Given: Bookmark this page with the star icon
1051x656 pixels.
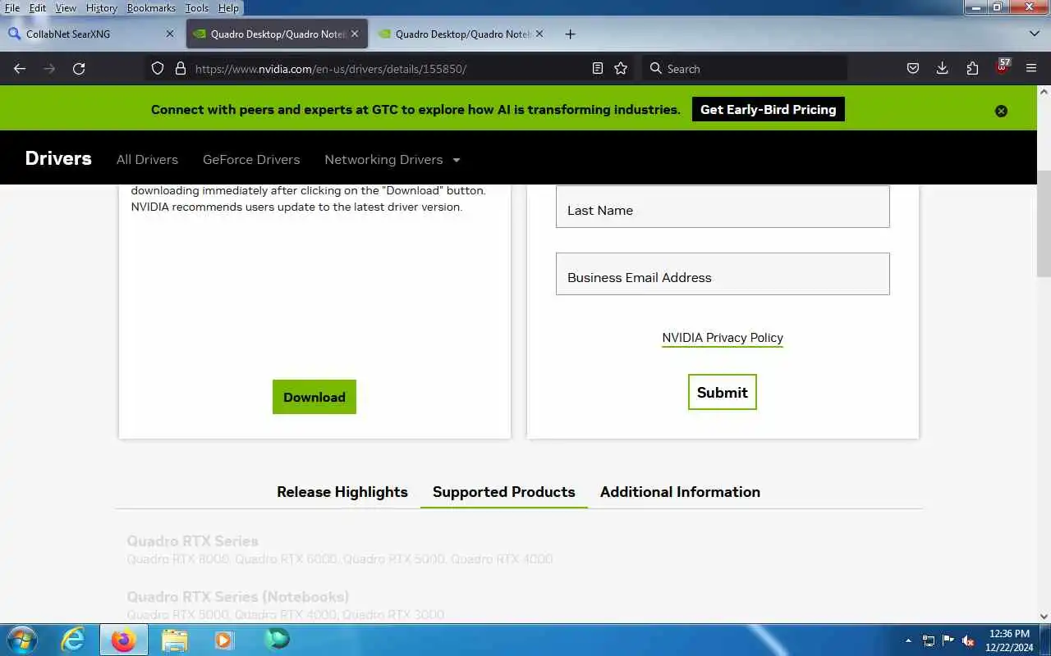Looking at the screenshot, I should coord(621,69).
